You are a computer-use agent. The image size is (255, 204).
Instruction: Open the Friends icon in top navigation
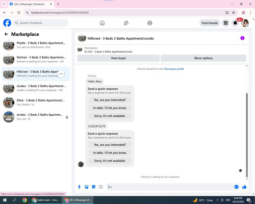pyautogui.click(x=126, y=23)
